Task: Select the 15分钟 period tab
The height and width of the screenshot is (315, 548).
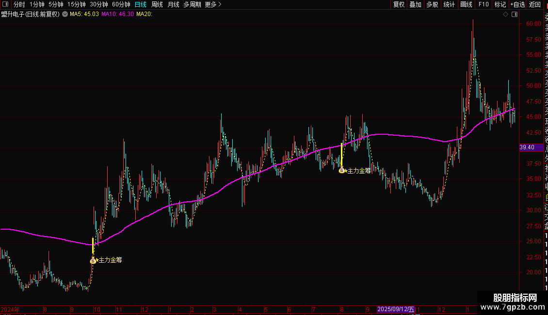Action: click(x=77, y=4)
